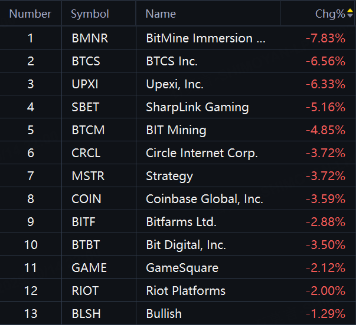
Task: Open SharpLink Gaming row
Action: point(178,107)
